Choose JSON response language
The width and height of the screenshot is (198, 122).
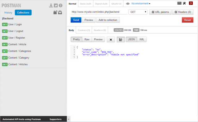(x=131, y=40)
